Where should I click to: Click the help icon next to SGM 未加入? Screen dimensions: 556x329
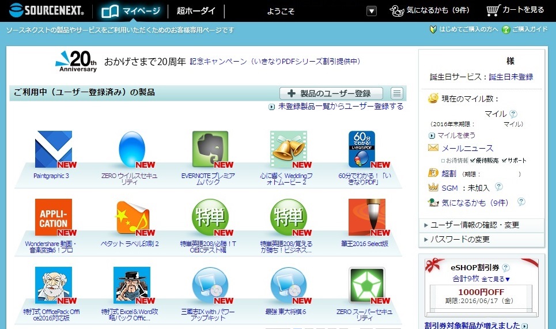(x=498, y=187)
